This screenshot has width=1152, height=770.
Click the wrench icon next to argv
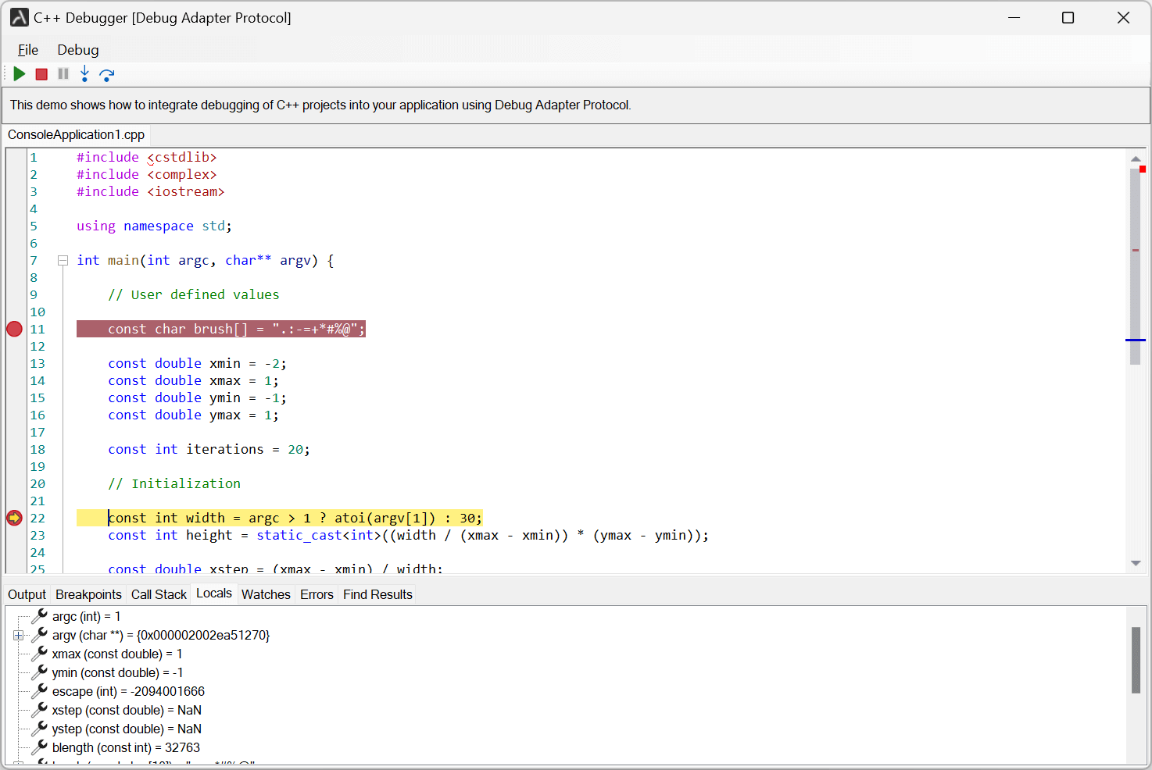click(x=39, y=635)
